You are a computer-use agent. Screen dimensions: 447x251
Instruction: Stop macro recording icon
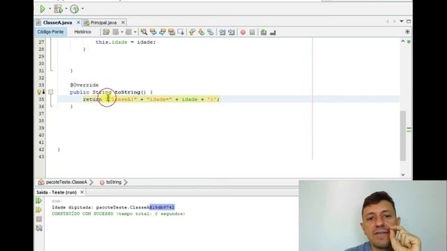pyautogui.click(x=252, y=32)
